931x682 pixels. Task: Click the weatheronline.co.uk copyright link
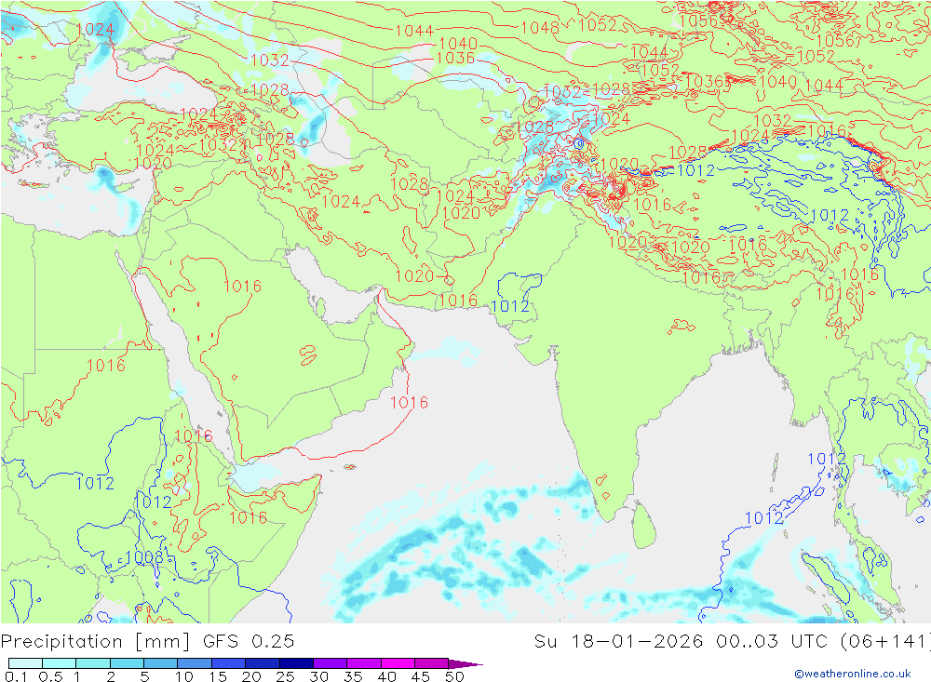click(x=852, y=674)
